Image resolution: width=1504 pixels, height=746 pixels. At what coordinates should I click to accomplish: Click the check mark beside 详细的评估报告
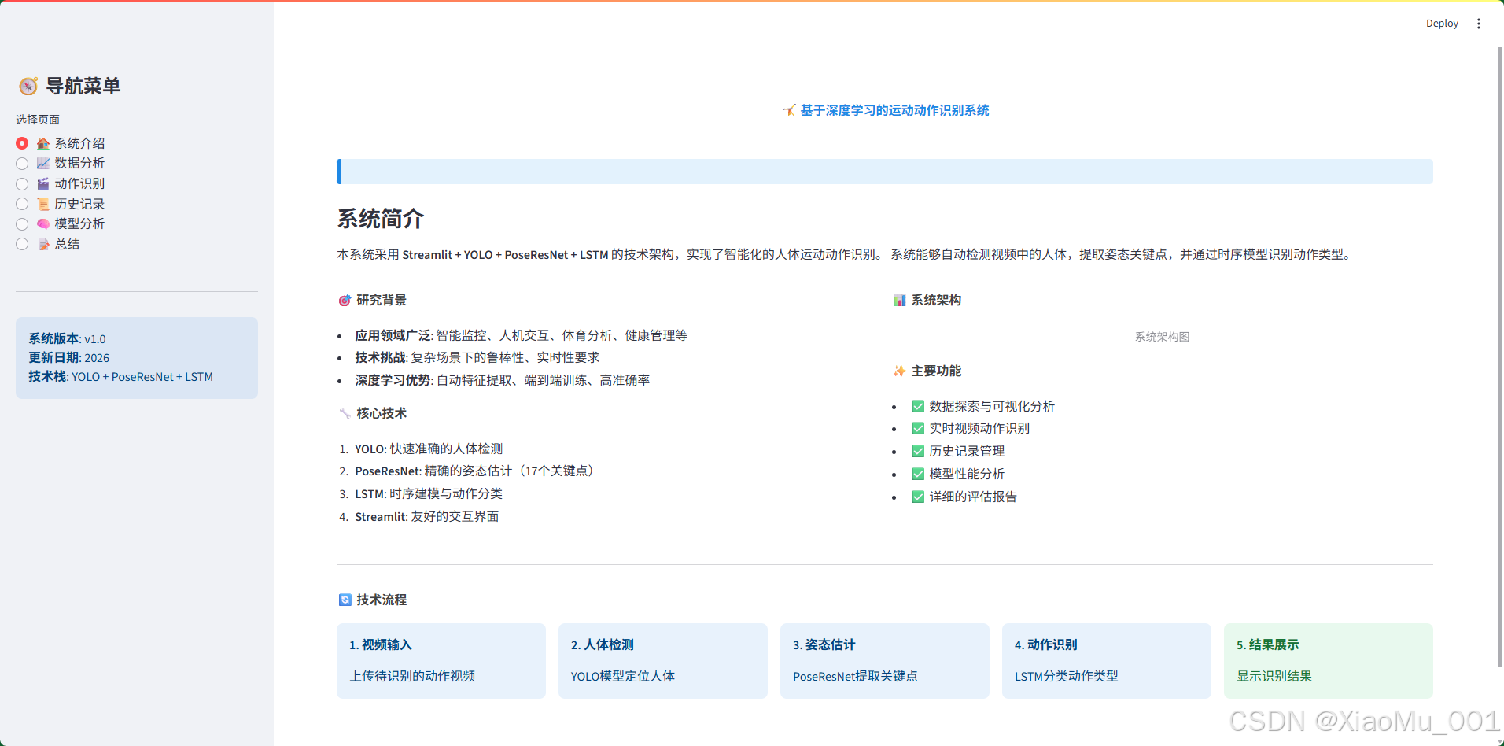click(x=917, y=497)
